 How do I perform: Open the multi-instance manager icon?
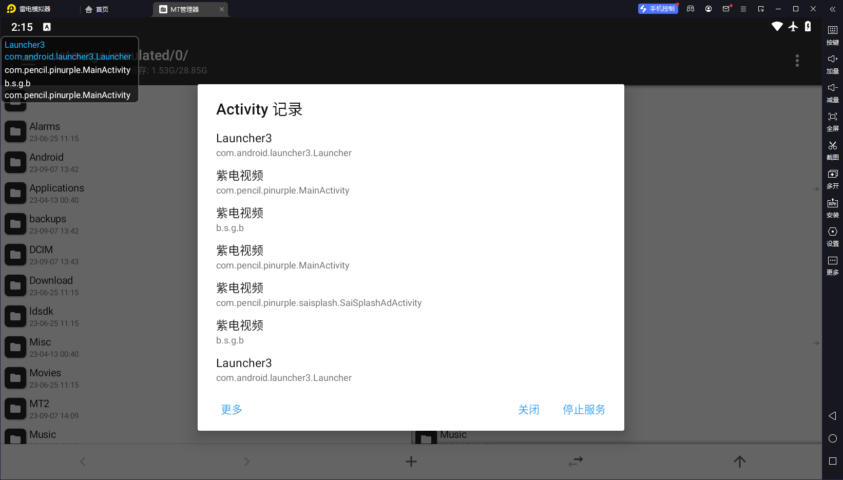[x=832, y=175]
